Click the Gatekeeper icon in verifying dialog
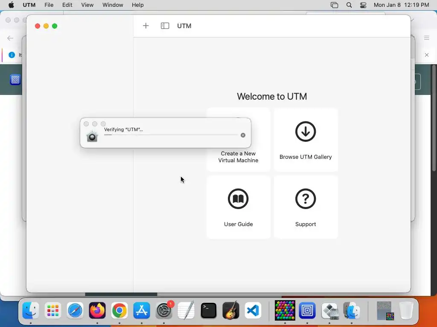437x327 pixels. 92,136
